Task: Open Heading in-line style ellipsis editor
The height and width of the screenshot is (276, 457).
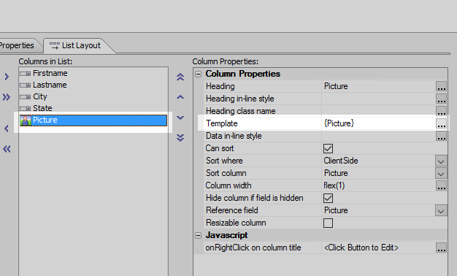Action: pos(441,99)
